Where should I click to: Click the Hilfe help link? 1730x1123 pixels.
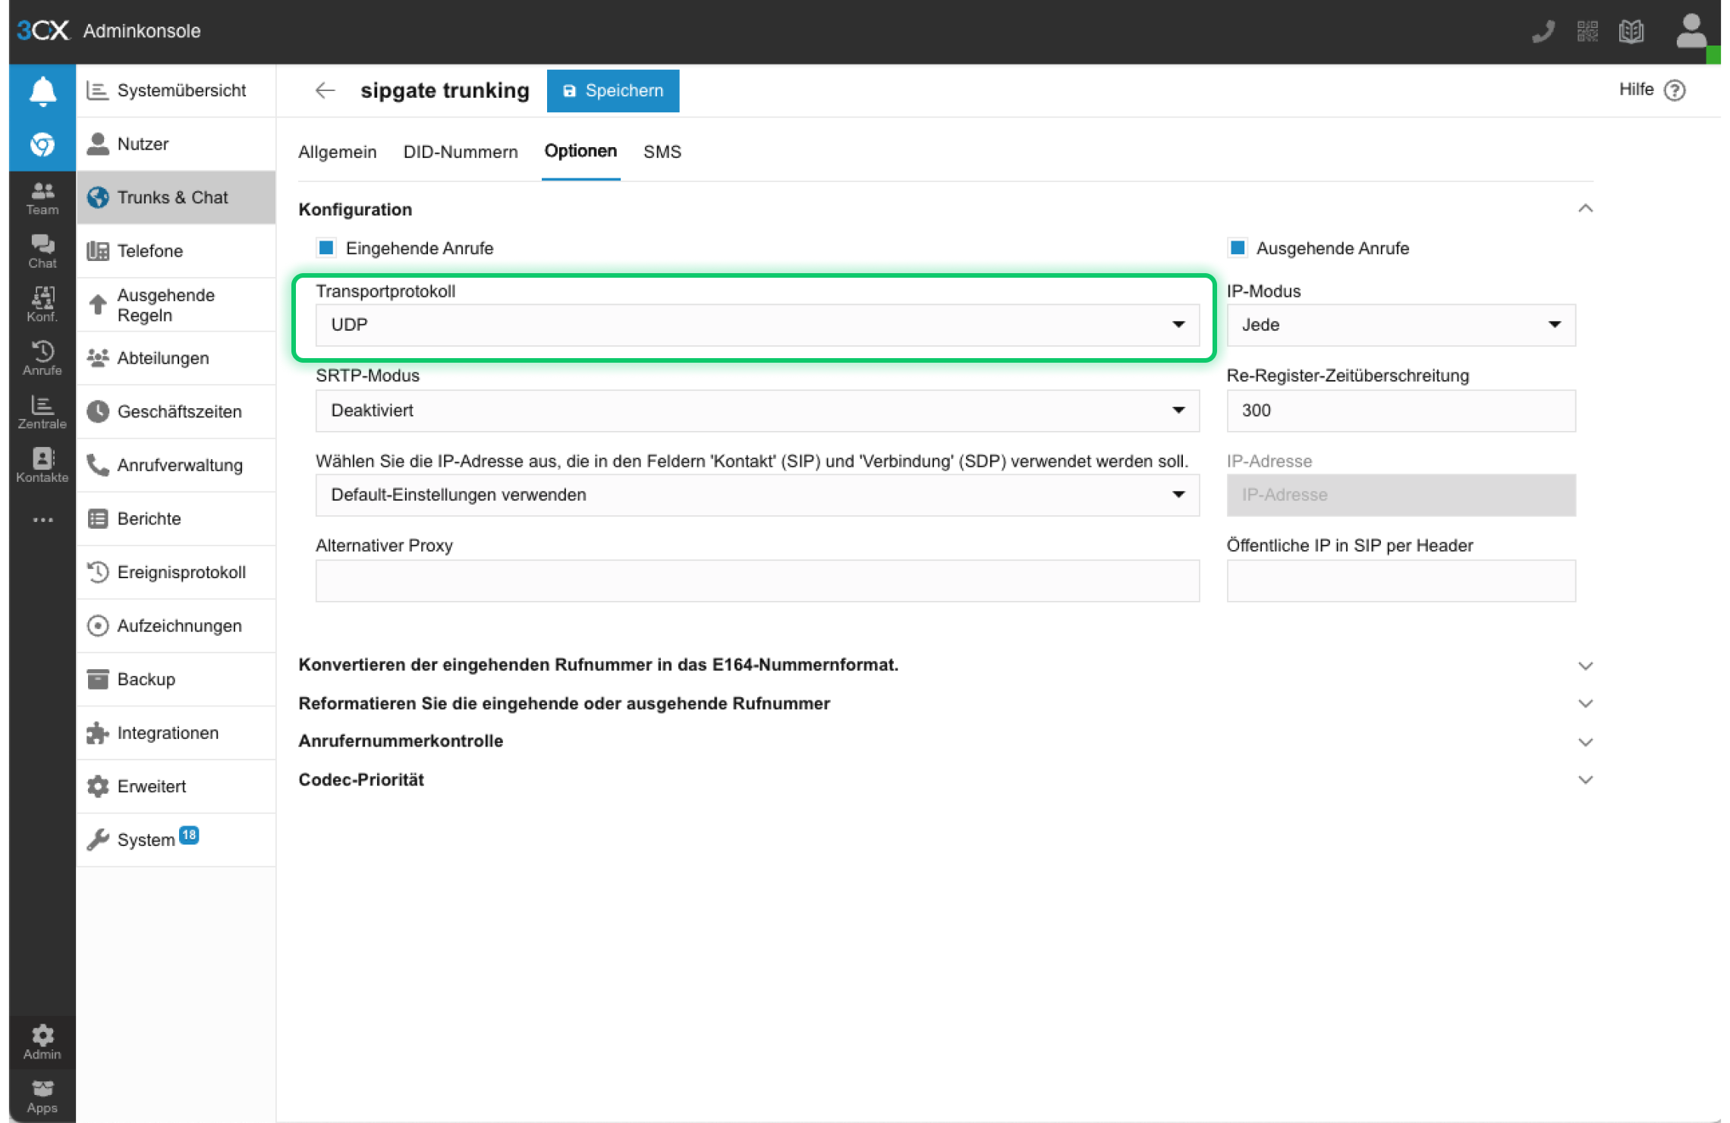1636,90
